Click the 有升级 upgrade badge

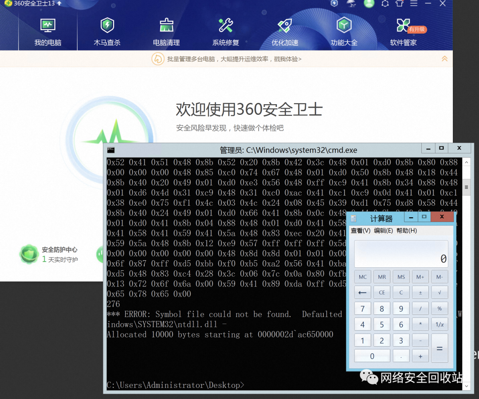tap(417, 29)
